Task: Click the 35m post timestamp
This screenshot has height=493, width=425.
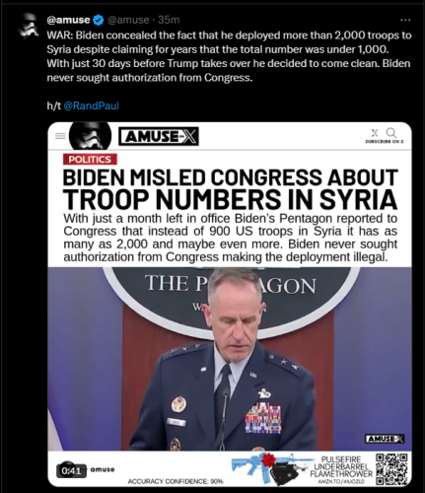Action: [169, 20]
